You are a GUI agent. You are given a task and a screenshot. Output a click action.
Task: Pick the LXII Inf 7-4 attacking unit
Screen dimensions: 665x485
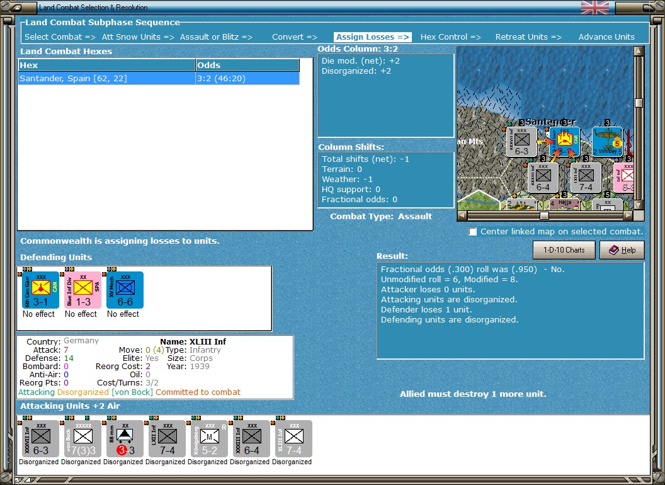pyautogui.click(x=167, y=439)
